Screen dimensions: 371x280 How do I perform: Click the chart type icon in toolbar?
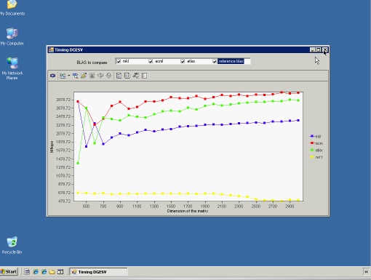pos(63,76)
